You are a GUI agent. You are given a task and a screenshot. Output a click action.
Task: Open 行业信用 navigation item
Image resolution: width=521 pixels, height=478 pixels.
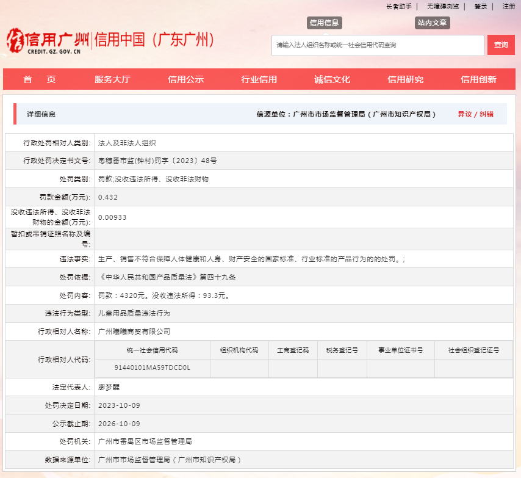[259, 79]
